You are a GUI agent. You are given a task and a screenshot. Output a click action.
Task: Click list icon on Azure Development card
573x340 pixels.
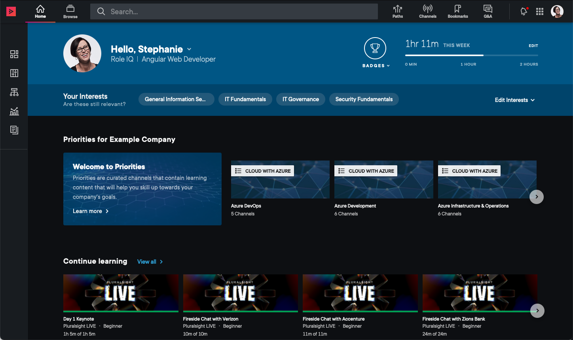tap(342, 171)
